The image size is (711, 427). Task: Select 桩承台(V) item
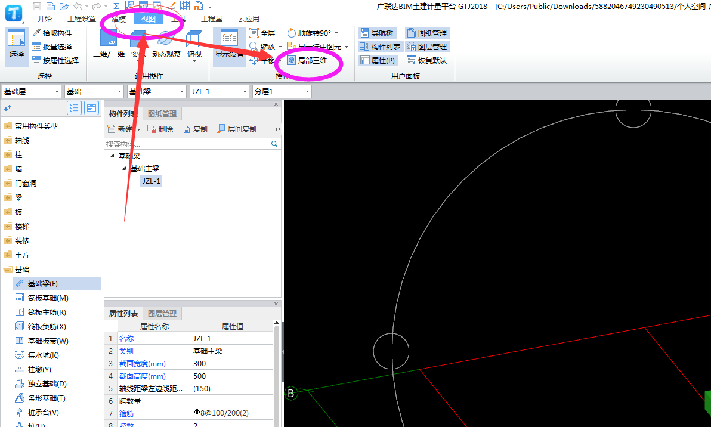pyautogui.click(x=37, y=413)
